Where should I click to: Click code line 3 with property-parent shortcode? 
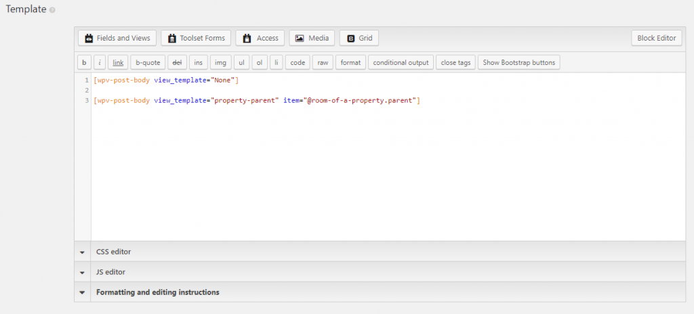257,100
